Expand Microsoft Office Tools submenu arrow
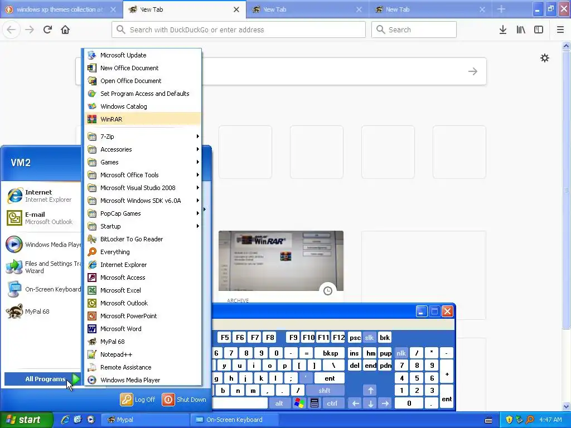571x428 pixels. coord(198,174)
